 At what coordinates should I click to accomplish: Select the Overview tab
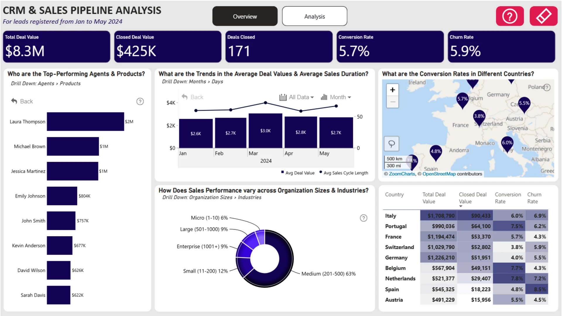tap(245, 16)
